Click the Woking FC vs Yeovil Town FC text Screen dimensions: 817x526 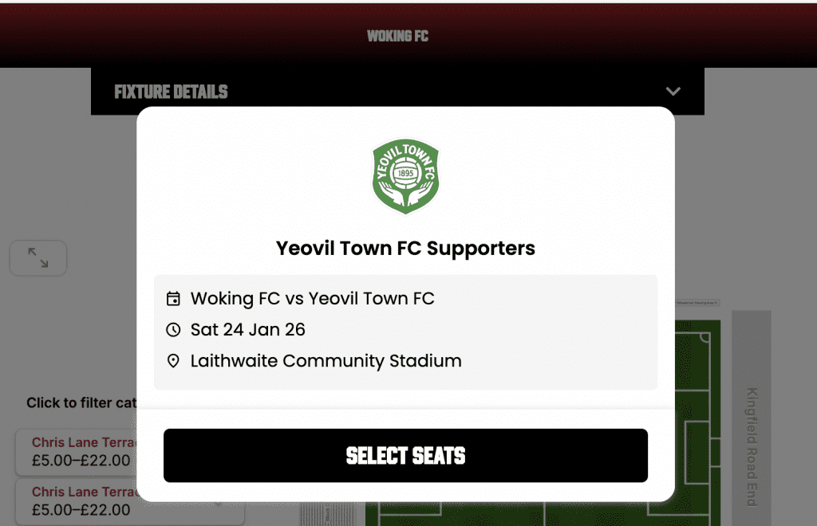pyautogui.click(x=312, y=299)
